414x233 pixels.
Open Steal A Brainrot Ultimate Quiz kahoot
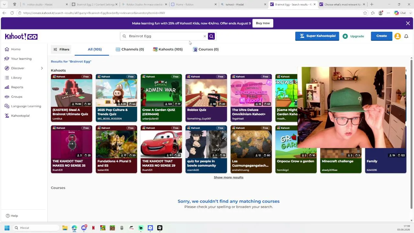tap(71, 98)
